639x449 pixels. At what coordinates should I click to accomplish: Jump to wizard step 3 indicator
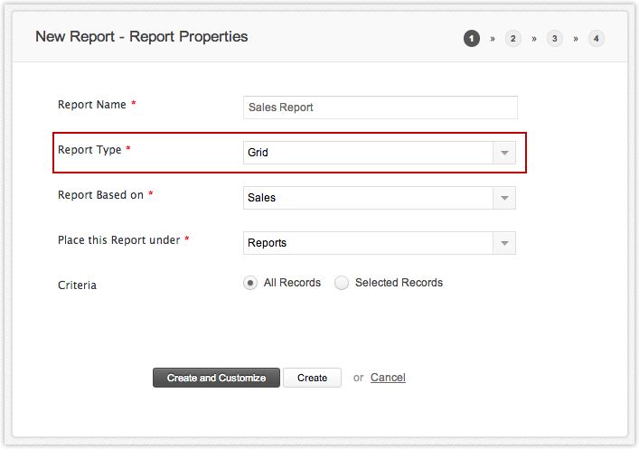(555, 38)
